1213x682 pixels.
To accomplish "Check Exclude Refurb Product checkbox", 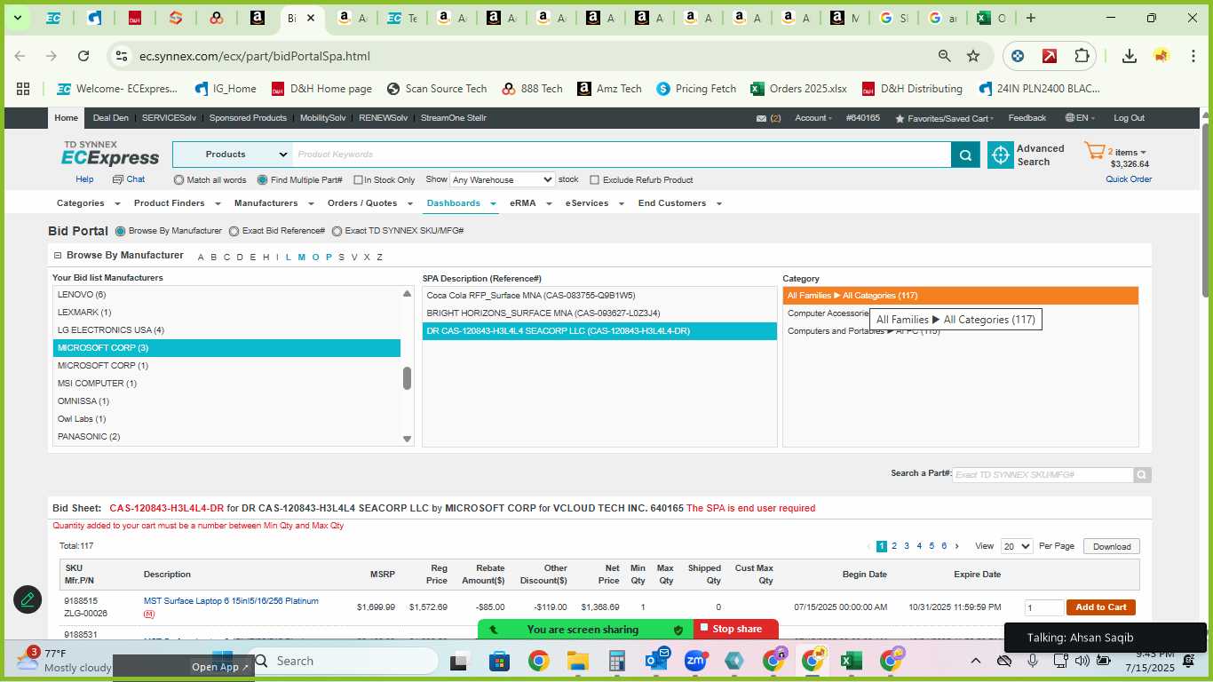I will 595,180.
